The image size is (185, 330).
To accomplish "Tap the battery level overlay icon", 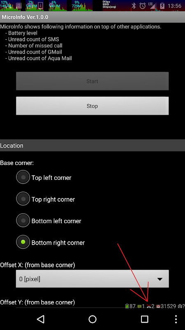I will click(127, 306).
